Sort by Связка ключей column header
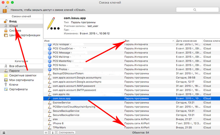The width and height of the screenshot is (220, 135). 212,41
